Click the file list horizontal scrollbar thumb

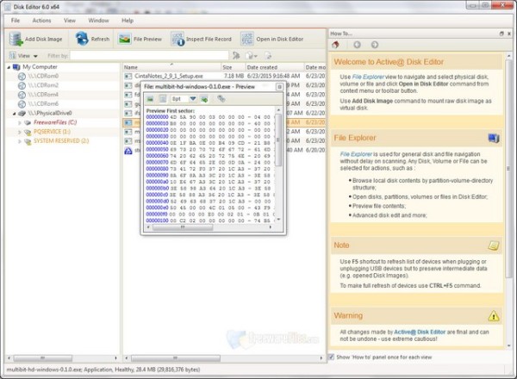[176, 358]
